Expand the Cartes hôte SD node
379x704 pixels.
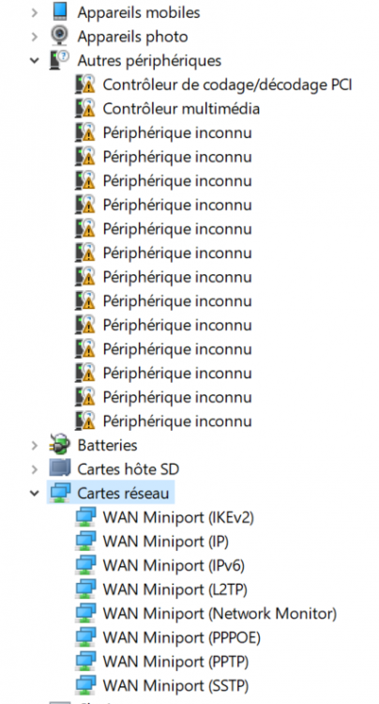point(35,469)
